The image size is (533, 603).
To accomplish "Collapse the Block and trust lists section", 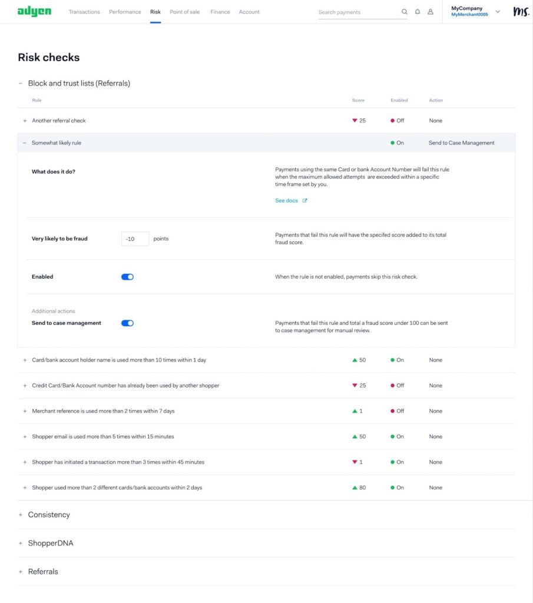I will [x=21, y=83].
